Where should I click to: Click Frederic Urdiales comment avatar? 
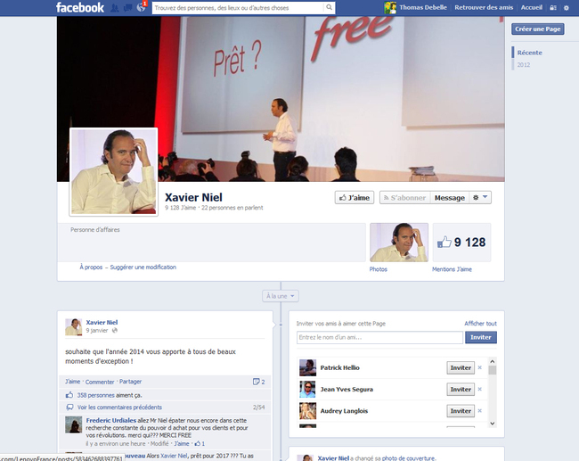73,424
